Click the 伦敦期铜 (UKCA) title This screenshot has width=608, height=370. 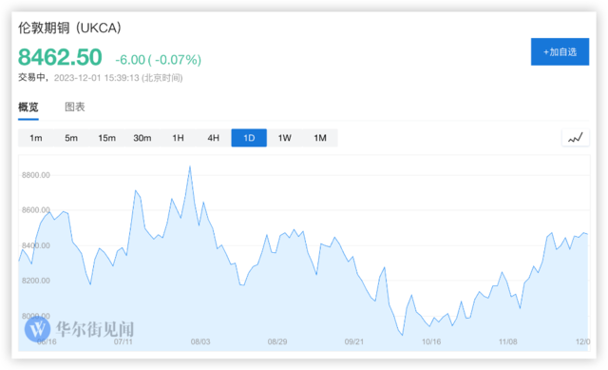pos(69,28)
